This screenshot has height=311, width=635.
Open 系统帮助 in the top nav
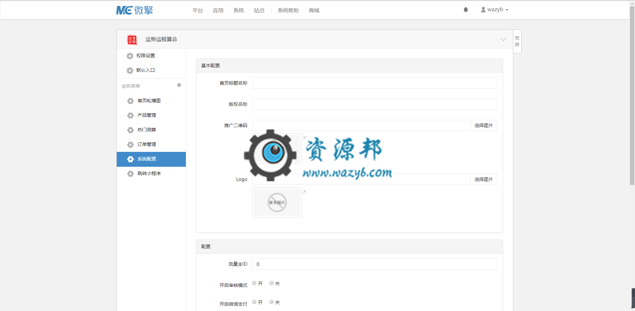pos(288,11)
